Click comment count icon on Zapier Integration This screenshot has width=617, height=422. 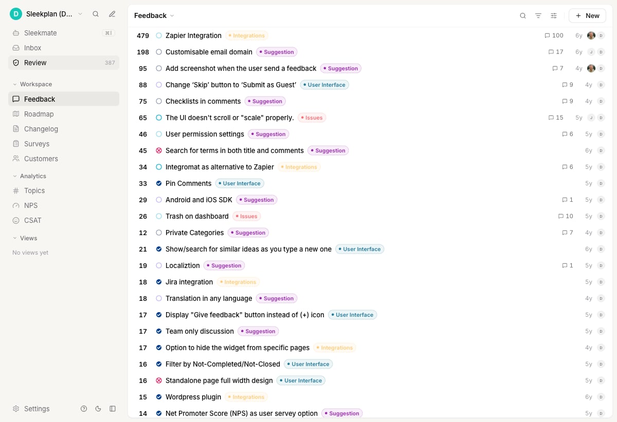coord(547,35)
